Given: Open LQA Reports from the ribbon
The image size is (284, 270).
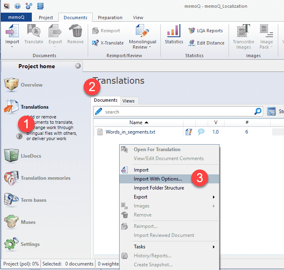Looking at the screenshot, I should pos(205,31).
